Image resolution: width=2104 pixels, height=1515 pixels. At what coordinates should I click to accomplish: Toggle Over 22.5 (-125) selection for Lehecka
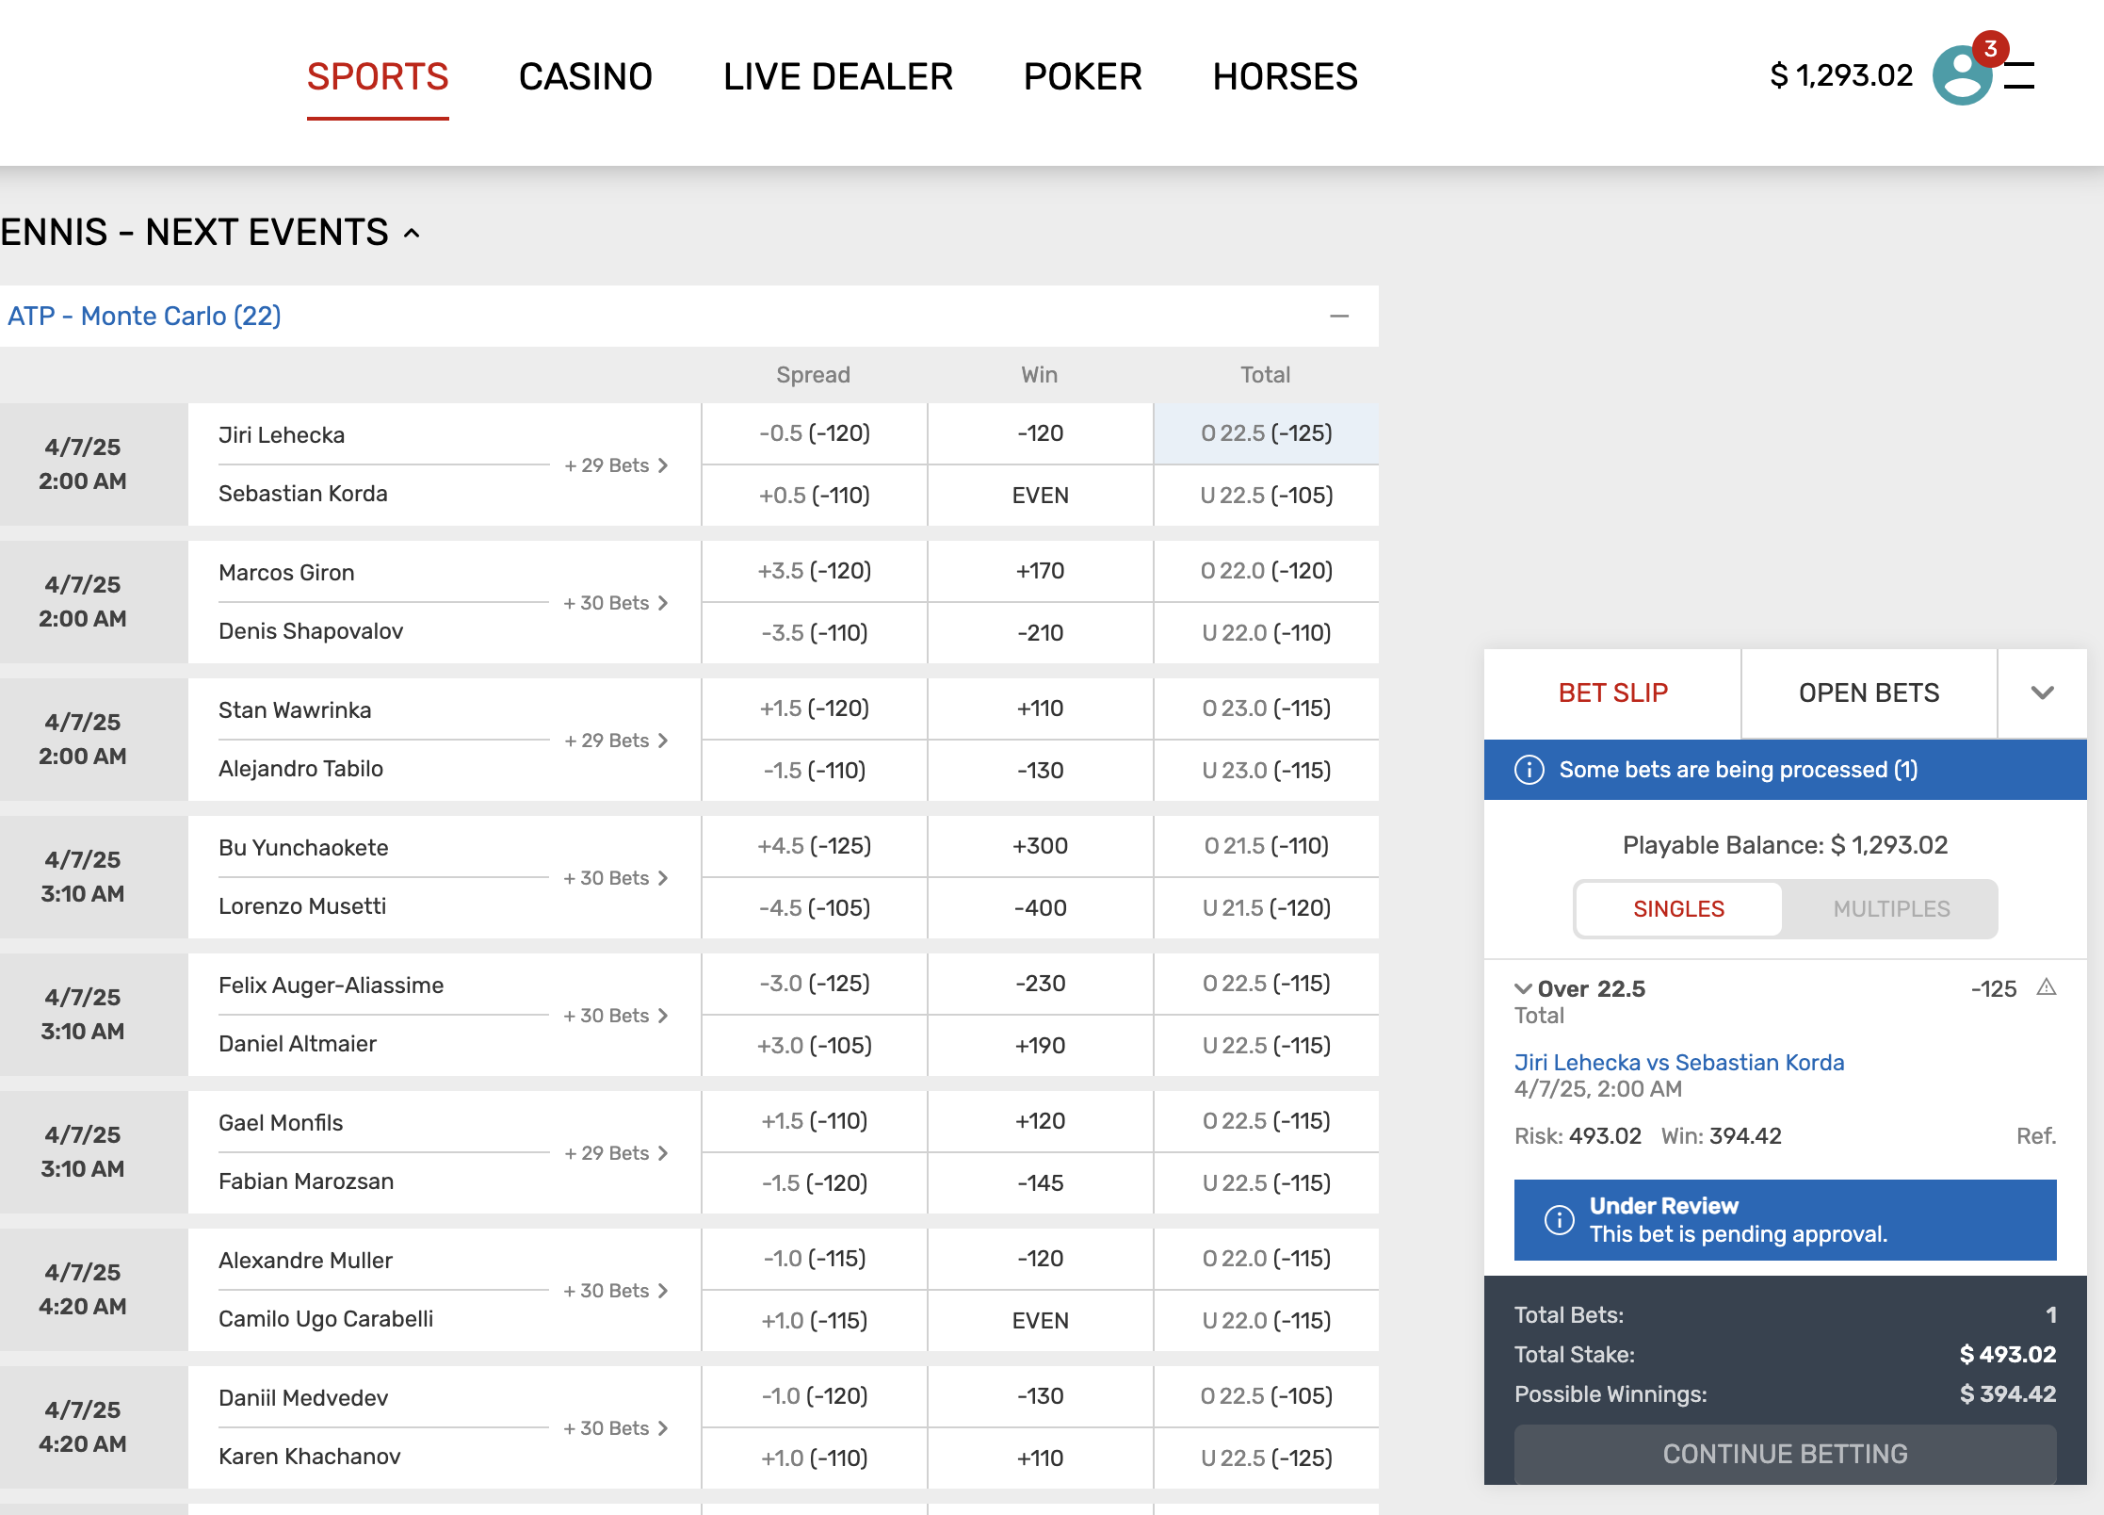[x=1266, y=433]
